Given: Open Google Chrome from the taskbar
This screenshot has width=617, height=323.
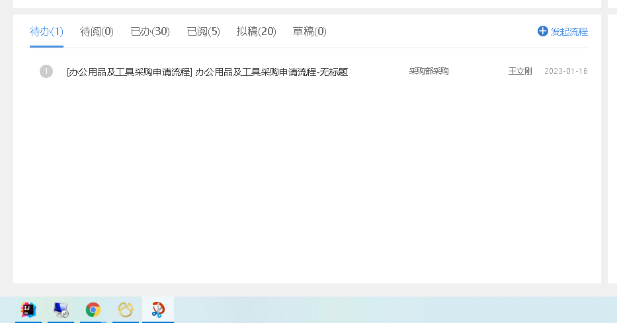Looking at the screenshot, I should [x=93, y=310].
